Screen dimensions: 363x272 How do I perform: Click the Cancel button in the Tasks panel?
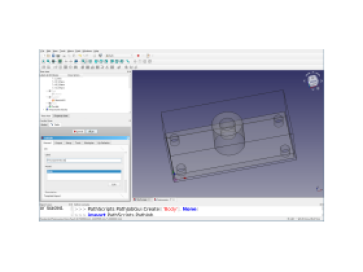pyautogui.click(x=79, y=131)
